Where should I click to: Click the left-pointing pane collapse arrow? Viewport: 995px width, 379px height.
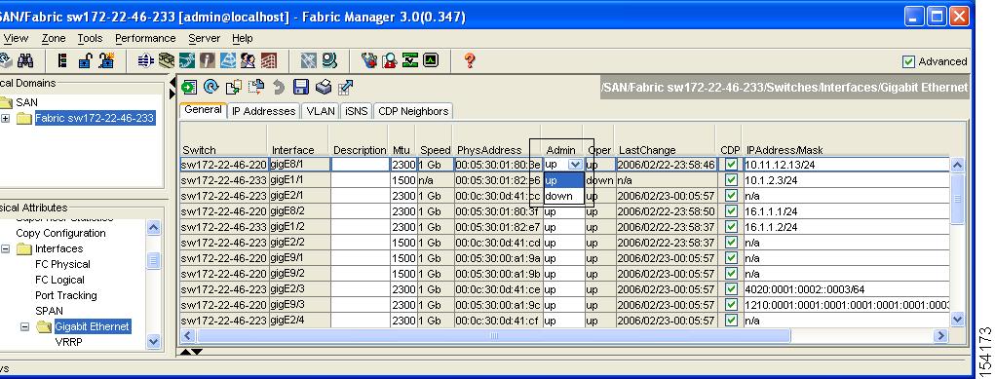(x=172, y=82)
